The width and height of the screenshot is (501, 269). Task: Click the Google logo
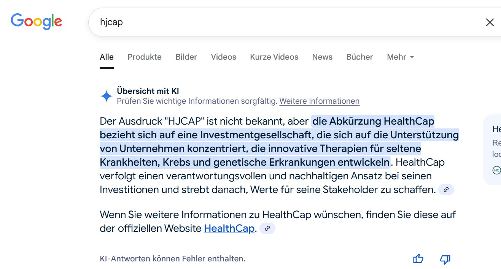point(37,21)
